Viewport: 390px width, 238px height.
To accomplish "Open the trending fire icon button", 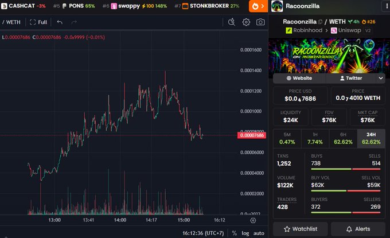I will point(258,6).
